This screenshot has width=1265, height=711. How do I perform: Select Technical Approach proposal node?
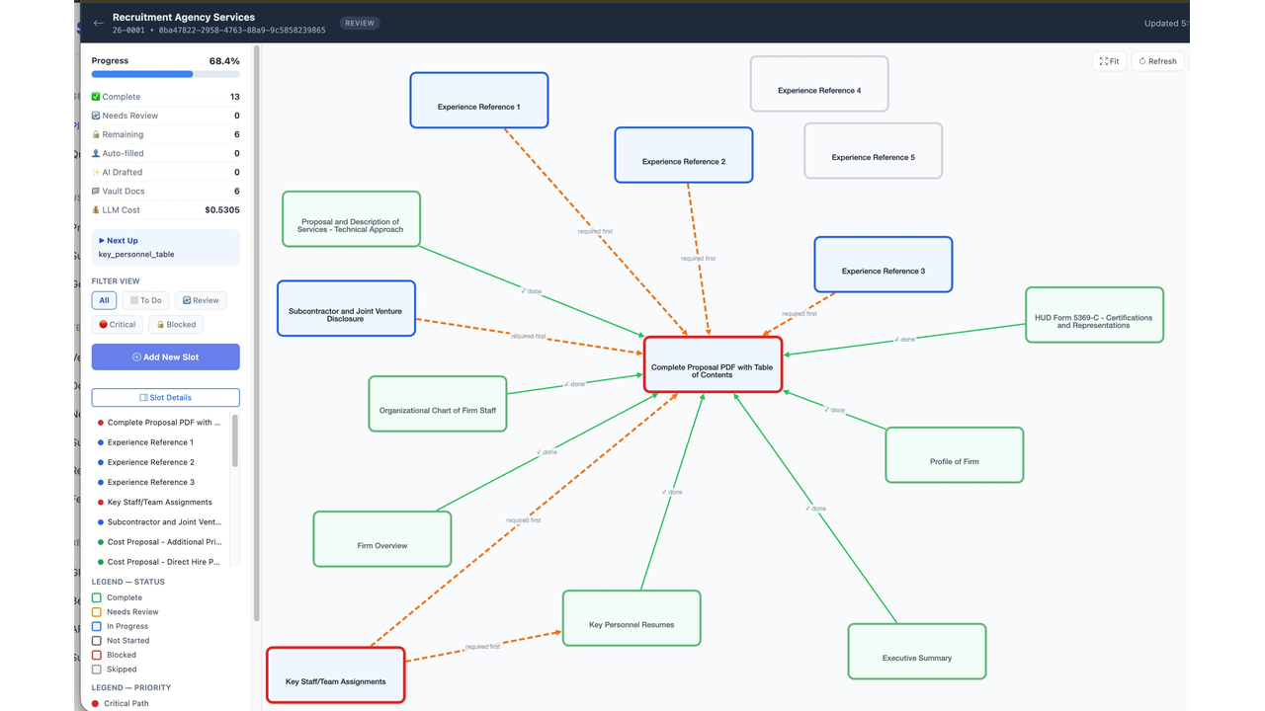click(x=351, y=219)
